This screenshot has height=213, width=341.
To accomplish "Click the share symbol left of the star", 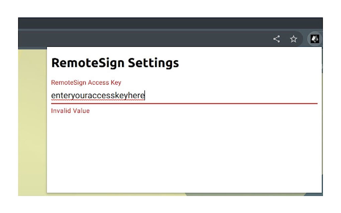I will pyautogui.click(x=276, y=39).
